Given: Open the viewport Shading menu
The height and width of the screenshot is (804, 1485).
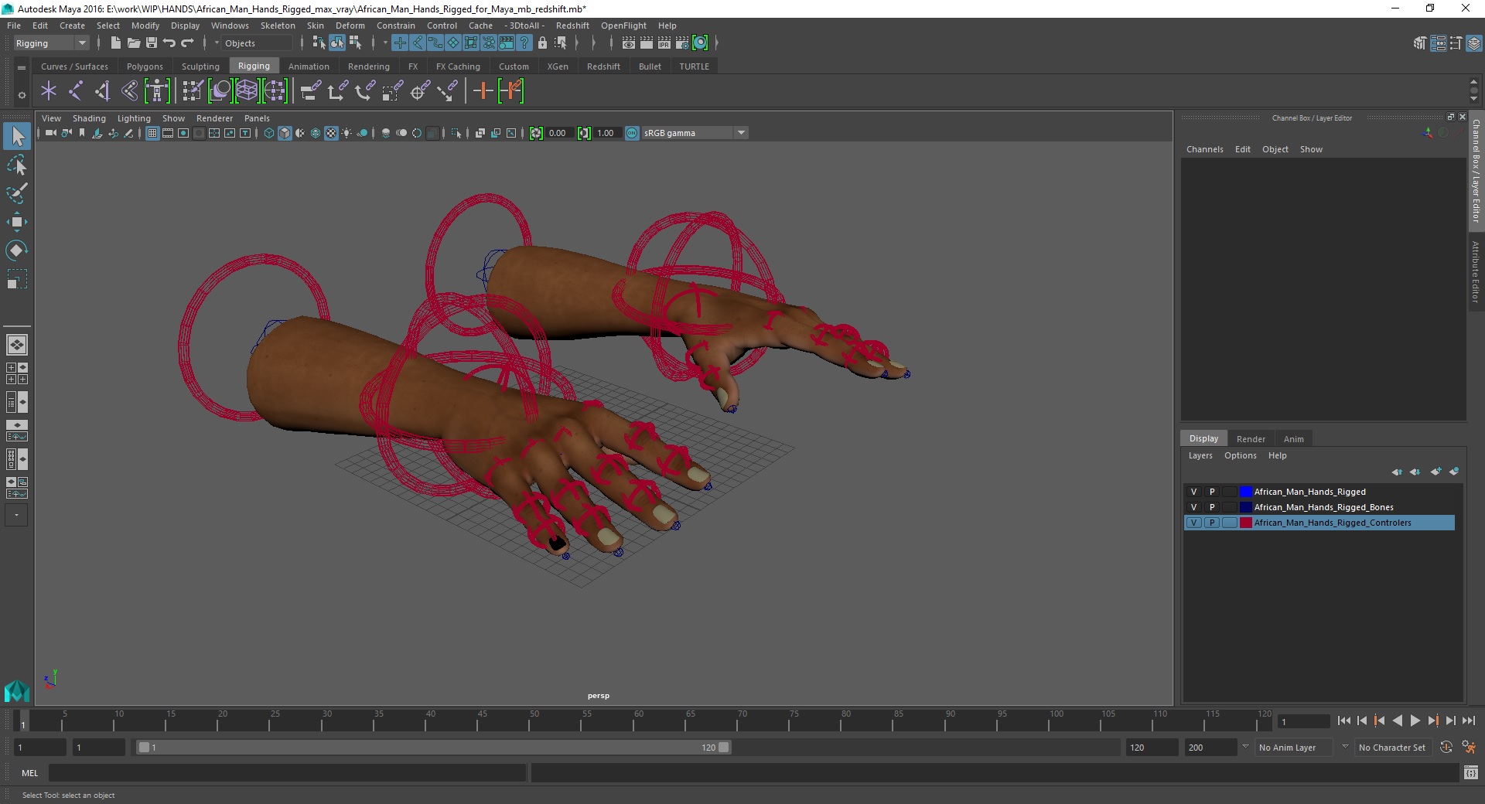Looking at the screenshot, I should coord(89,118).
